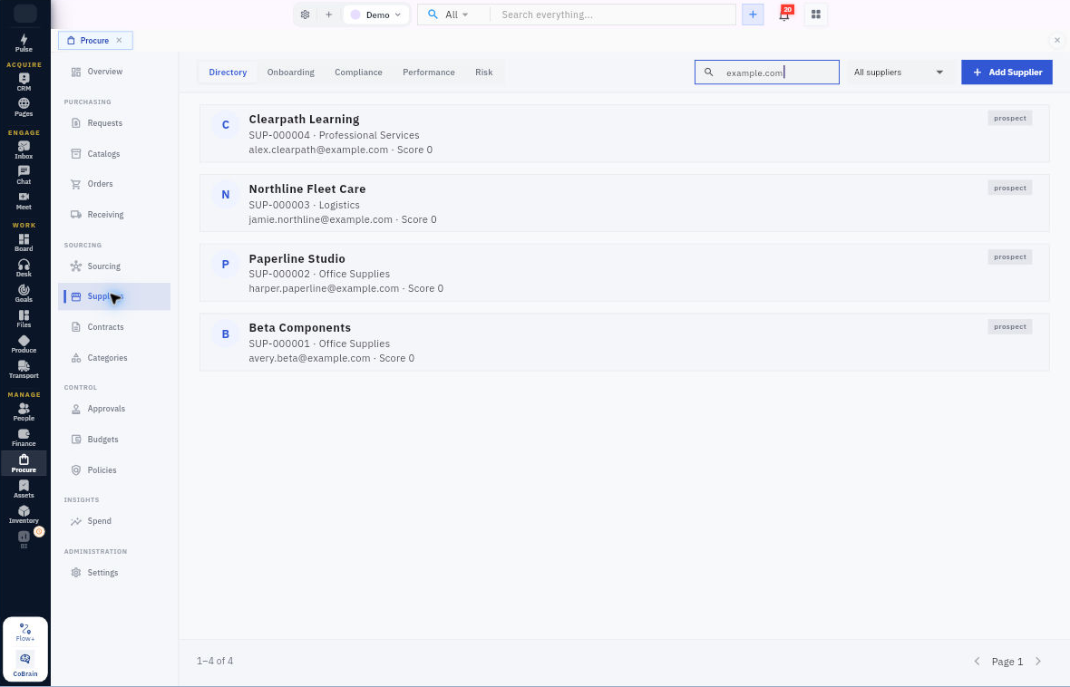Open Budgets under Control
The width and height of the screenshot is (1070, 687).
114,440
